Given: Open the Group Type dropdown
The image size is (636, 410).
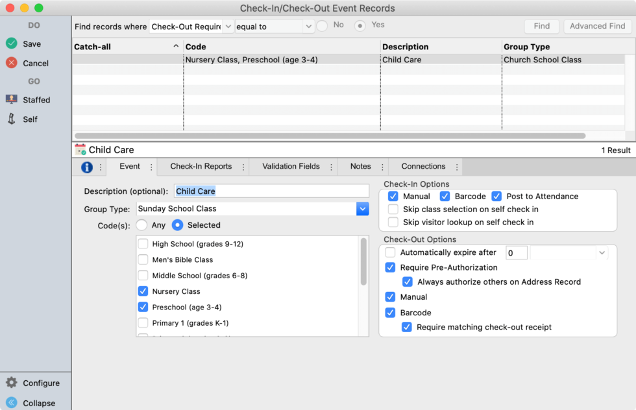Looking at the screenshot, I should pyautogui.click(x=363, y=210).
